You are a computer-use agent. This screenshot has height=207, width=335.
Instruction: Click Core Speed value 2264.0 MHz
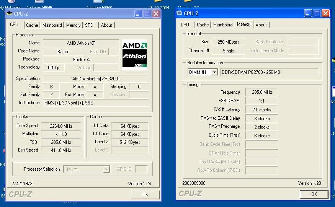pyautogui.click(x=61, y=126)
